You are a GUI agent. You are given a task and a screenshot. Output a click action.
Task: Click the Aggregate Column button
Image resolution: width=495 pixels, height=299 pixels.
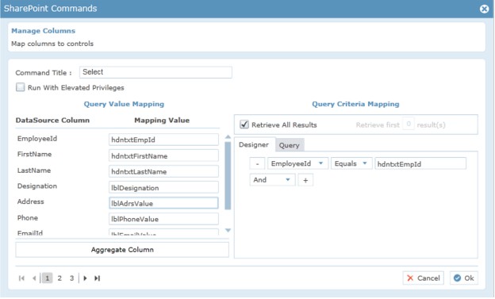click(122, 250)
